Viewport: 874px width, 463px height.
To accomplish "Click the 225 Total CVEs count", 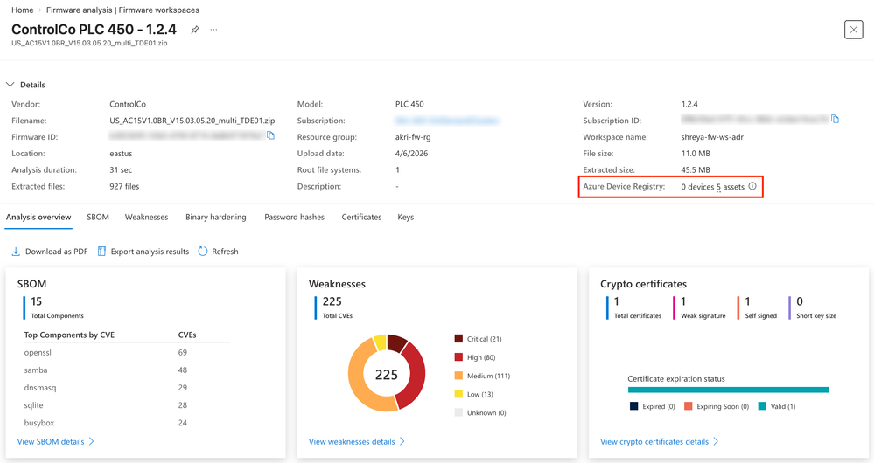I will pos(332,301).
